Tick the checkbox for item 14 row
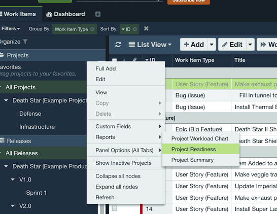This screenshot has width=277, height=214. coord(114,208)
